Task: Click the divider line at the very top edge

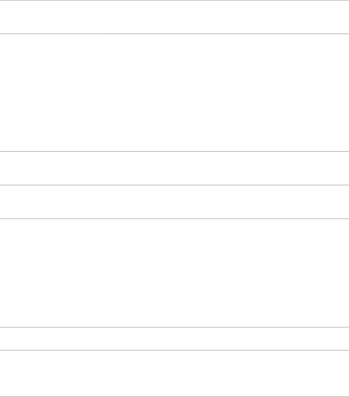Action: tap(174, 0)
